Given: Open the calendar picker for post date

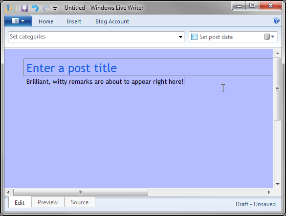Looking at the screenshot, I should point(269,37).
